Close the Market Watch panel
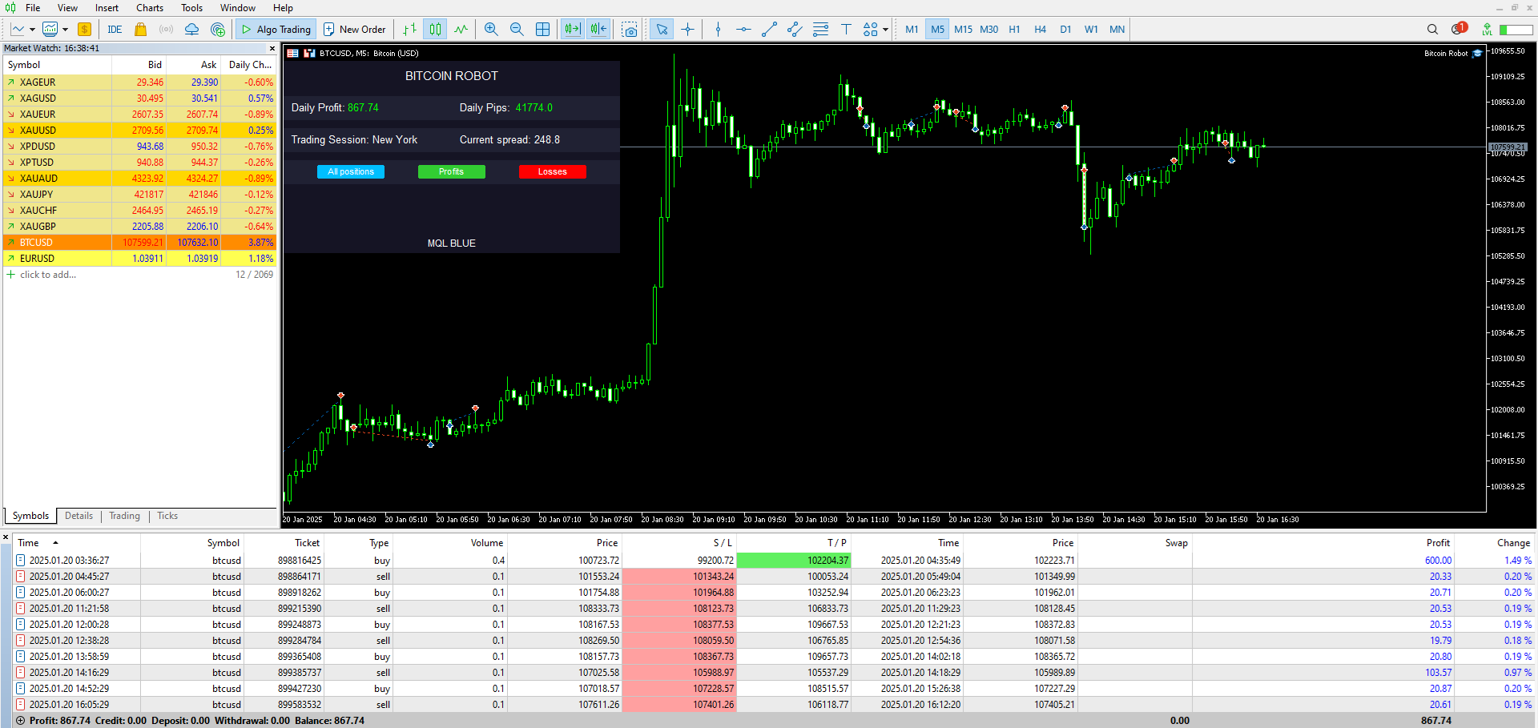Image resolution: width=1538 pixels, height=728 pixels. 272,48
